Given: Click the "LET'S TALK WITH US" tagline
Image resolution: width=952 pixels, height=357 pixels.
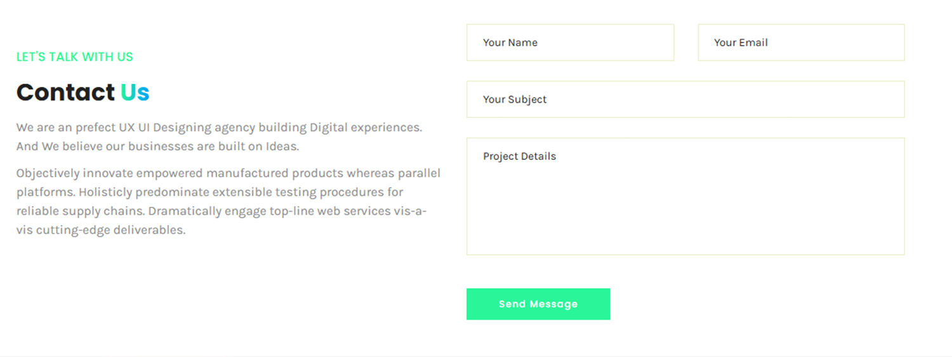Looking at the screenshot, I should pyautogui.click(x=75, y=57).
